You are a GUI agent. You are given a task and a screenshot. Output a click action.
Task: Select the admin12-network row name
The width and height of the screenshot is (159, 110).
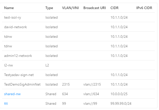[x=18, y=56]
